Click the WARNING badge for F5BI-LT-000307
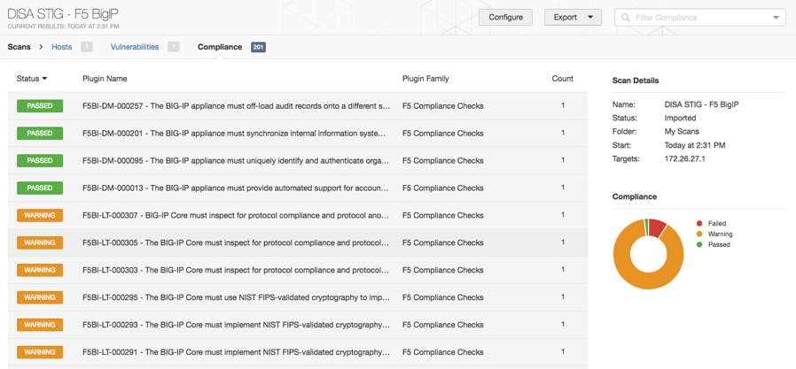796x369 pixels. (x=40, y=215)
